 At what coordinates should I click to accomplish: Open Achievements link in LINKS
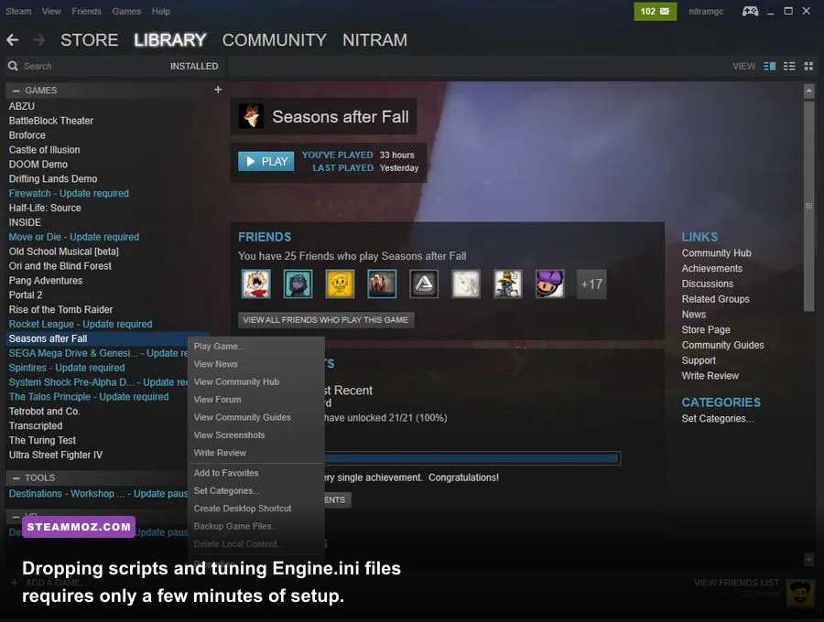click(x=712, y=268)
